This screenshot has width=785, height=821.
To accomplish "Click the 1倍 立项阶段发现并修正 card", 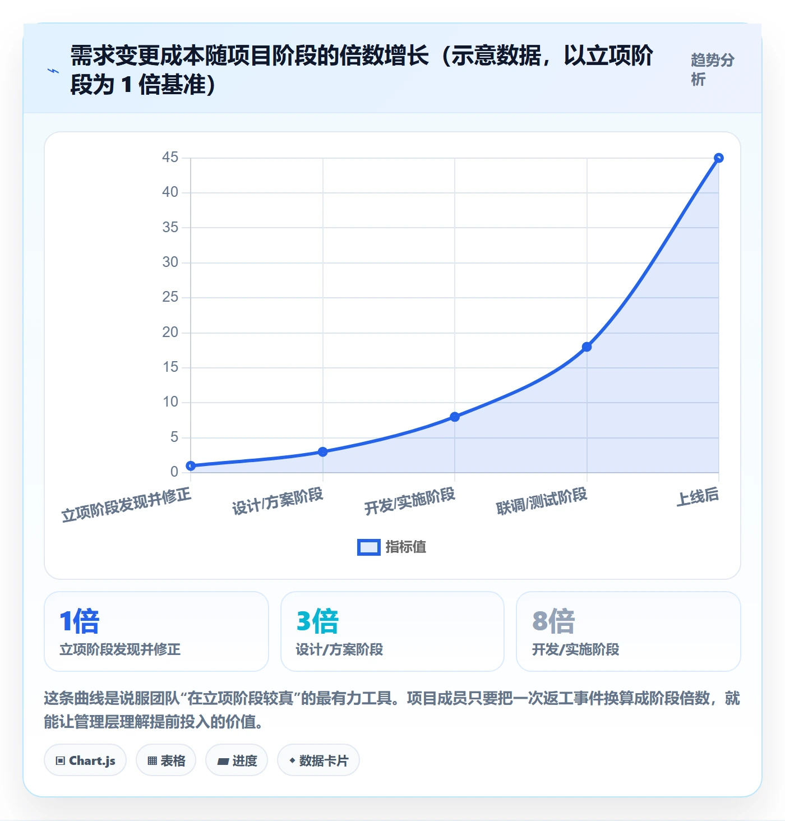I will pyautogui.click(x=156, y=631).
